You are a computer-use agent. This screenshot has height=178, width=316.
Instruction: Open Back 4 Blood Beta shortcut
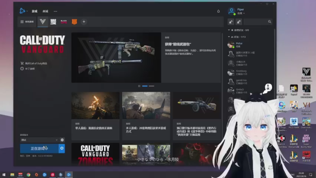(281, 141)
